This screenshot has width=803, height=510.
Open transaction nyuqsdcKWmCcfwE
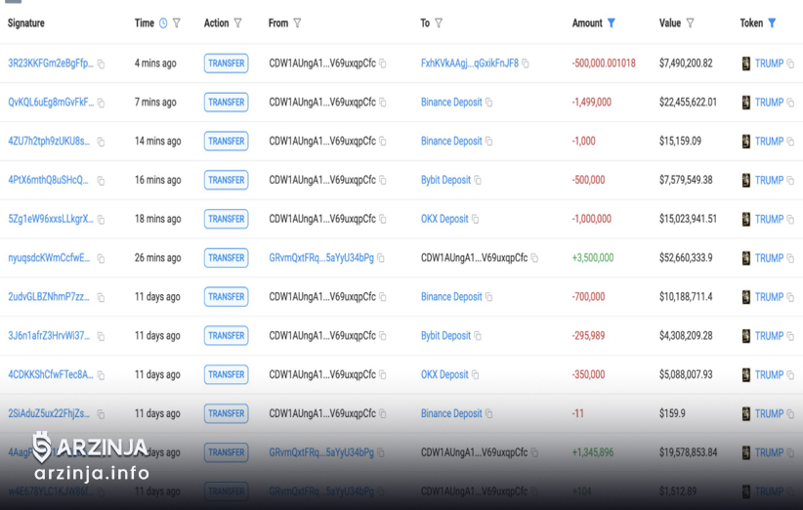coord(49,258)
